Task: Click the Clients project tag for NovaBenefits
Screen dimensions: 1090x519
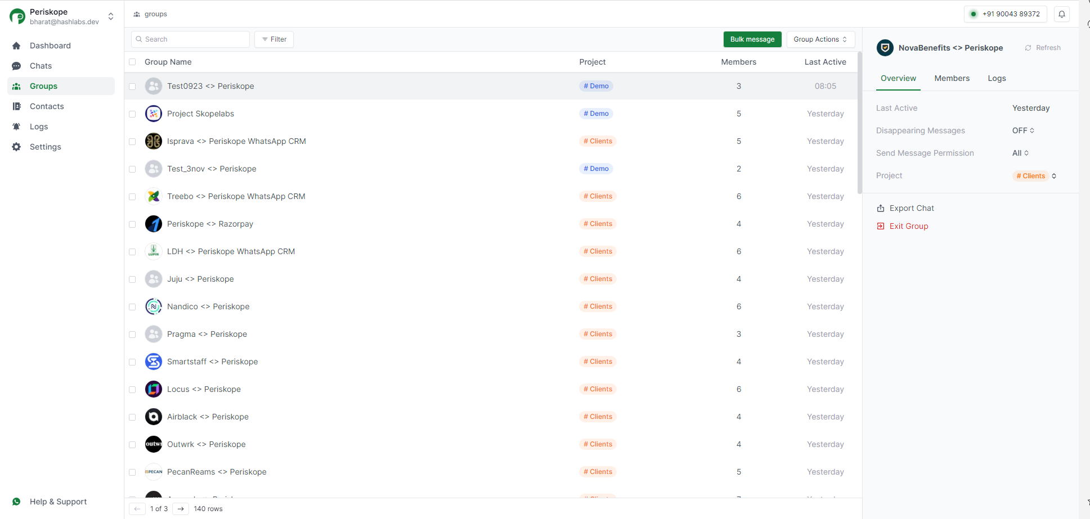Action: 1031,175
